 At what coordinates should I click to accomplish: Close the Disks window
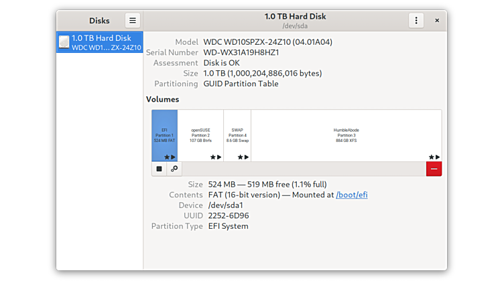[x=437, y=21]
